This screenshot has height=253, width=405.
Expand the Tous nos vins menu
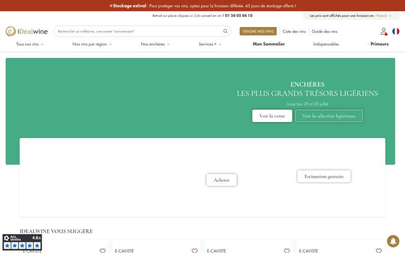(x=30, y=44)
